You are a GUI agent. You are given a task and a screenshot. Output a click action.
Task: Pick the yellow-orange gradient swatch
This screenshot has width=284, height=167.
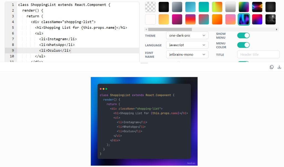pos(164,19)
